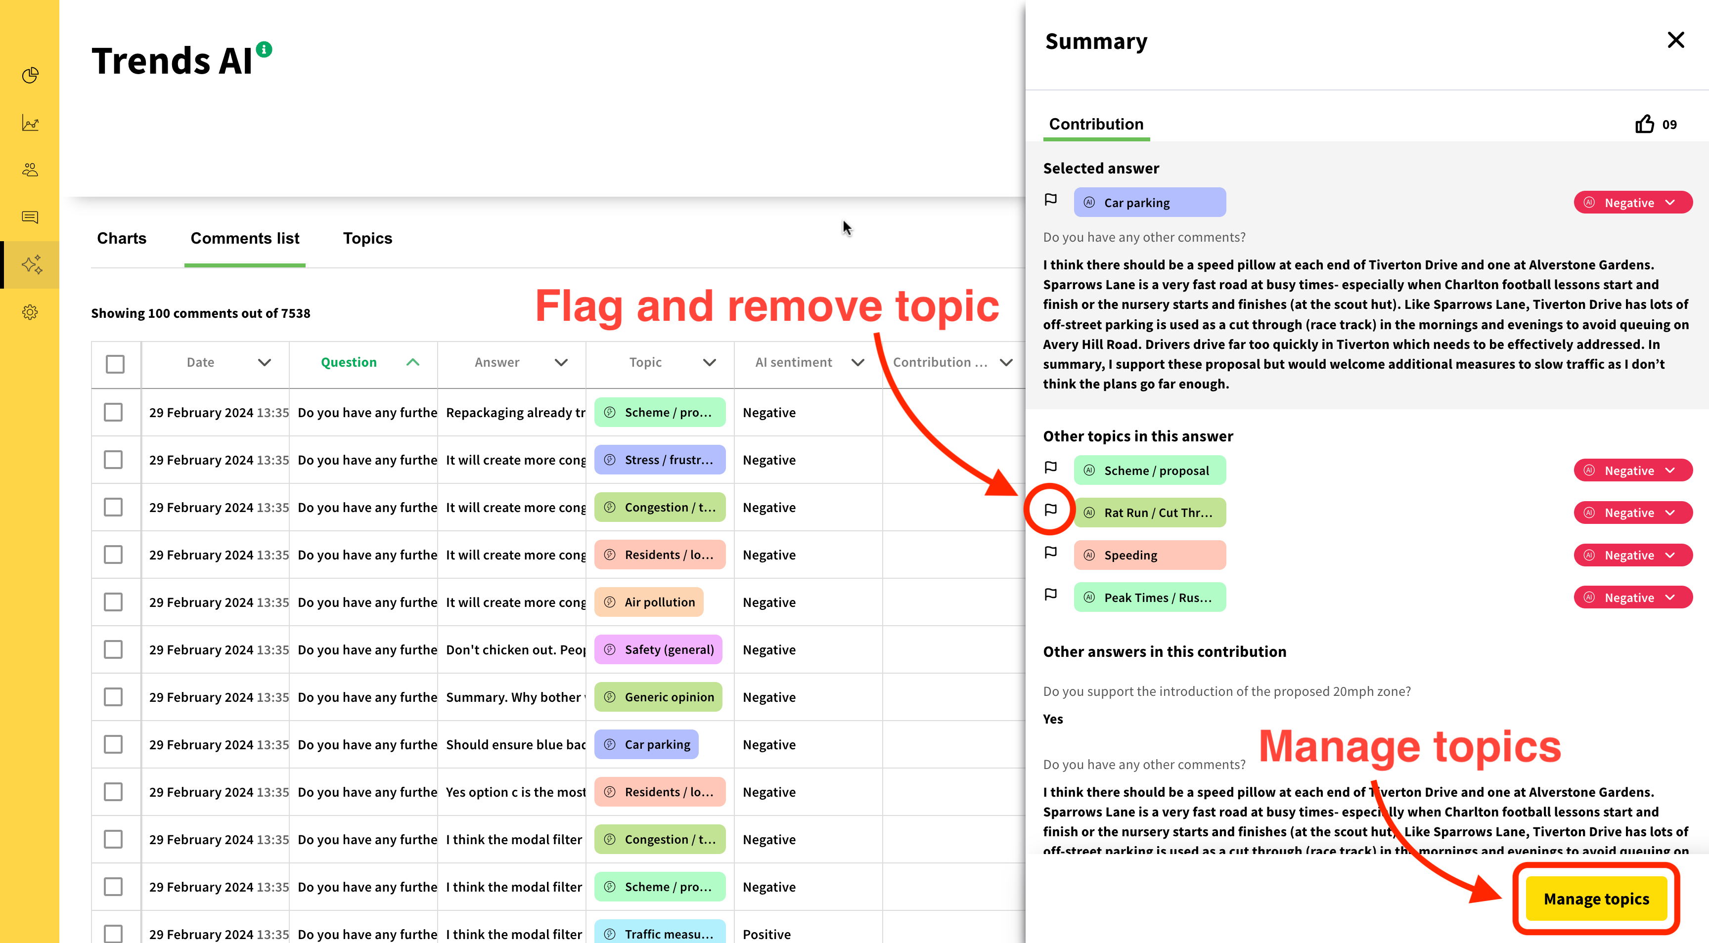Flag the Speeding topic
This screenshot has width=1709, height=943.
(x=1050, y=553)
